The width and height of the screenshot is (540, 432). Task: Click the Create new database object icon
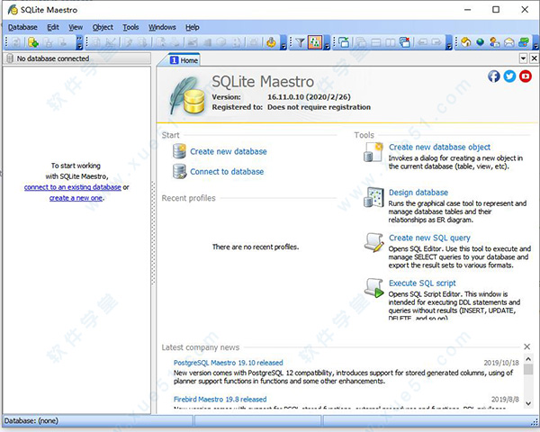(x=373, y=152)
